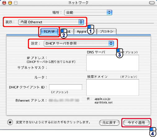Click the 今すぐ適用 apply button
This screenshot has height=137, width=157.
coord(136,123)
